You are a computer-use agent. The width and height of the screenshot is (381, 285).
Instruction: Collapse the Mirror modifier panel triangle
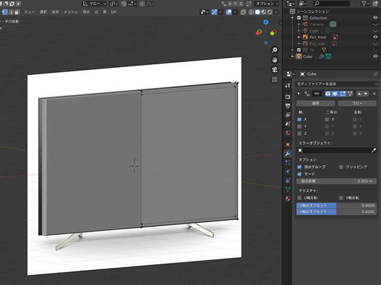point(299,94)
